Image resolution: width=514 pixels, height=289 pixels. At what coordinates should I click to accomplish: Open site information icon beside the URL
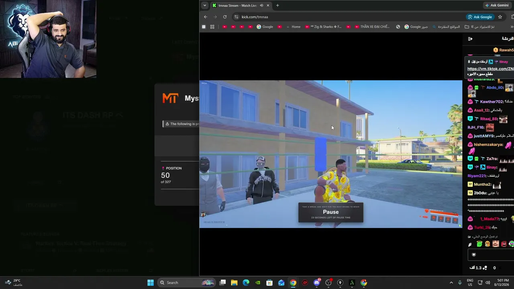click(236, 17)
